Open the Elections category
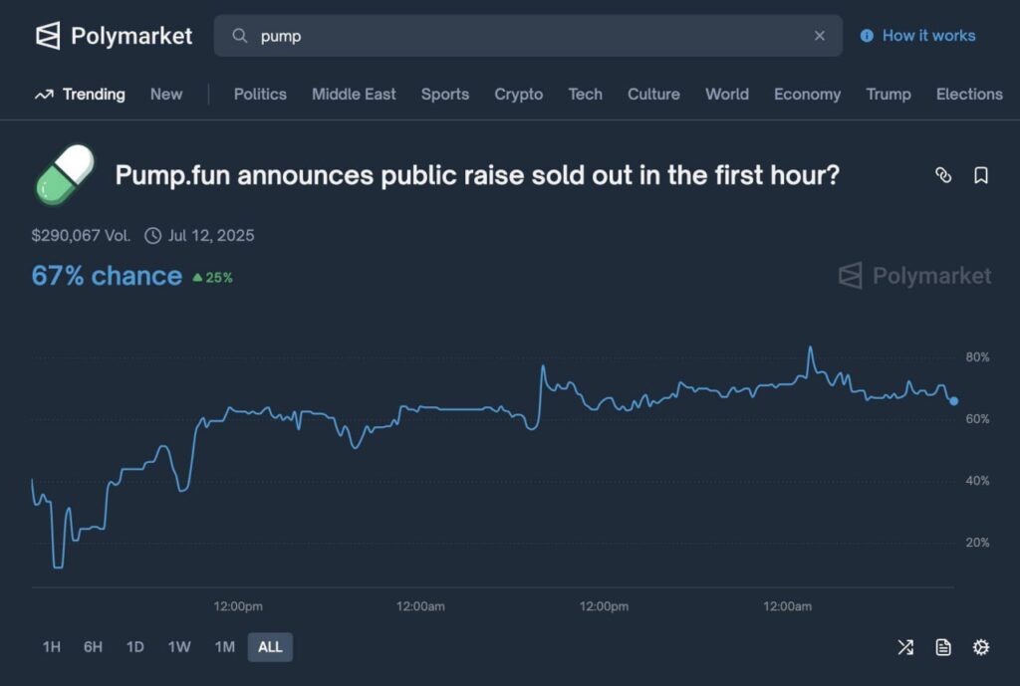1020x686 pixels. coord(968,94)
